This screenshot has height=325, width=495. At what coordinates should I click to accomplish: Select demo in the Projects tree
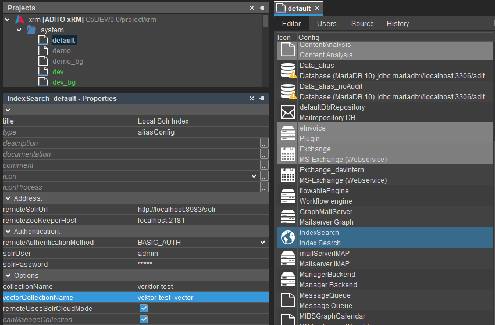click(62, 50)
